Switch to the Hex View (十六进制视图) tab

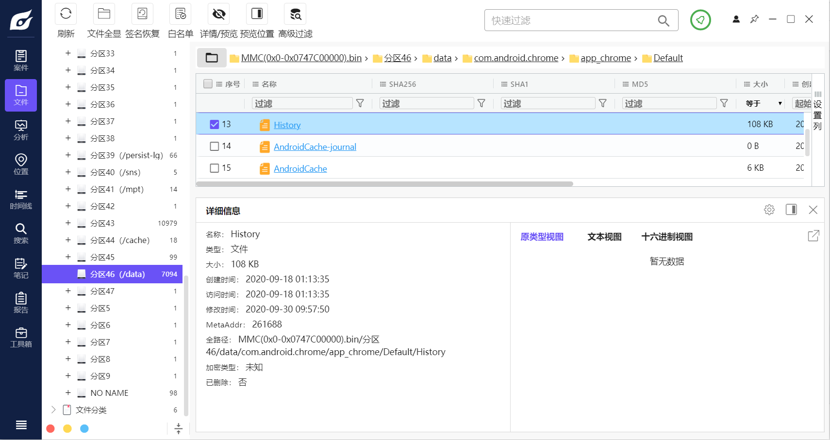666,237
